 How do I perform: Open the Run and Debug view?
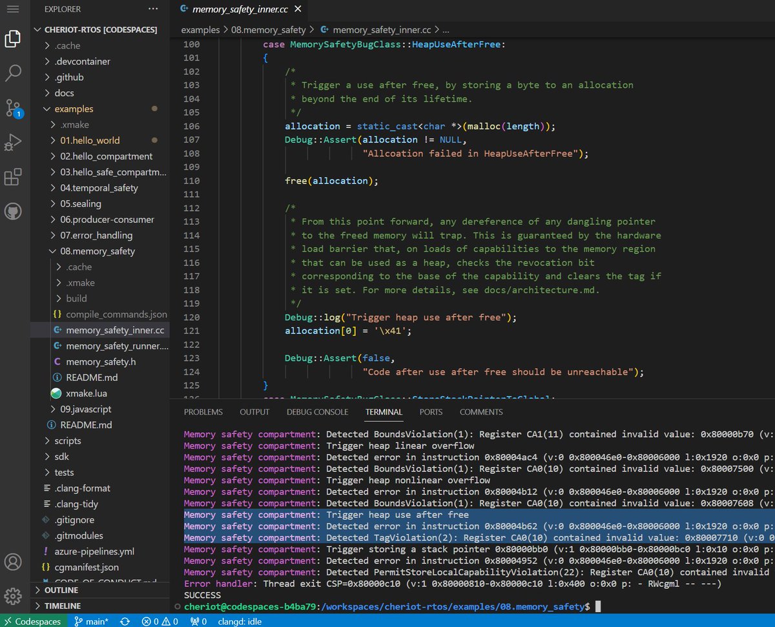pyautogui.click(x=13, y=142)
